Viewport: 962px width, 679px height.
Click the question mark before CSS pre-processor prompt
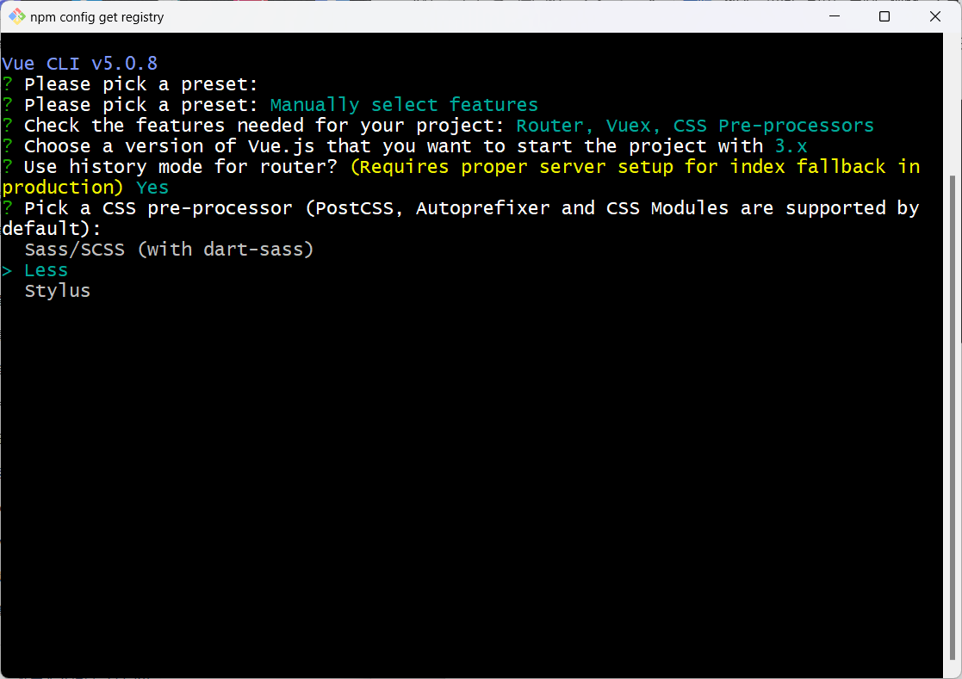[7, 208]
